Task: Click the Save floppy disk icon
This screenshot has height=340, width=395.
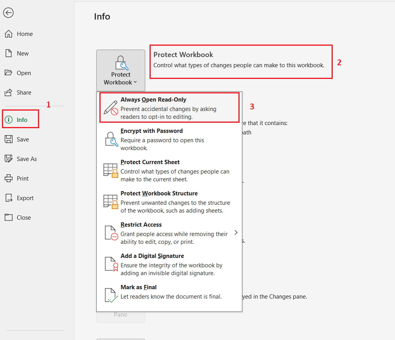Action: (x=9, y=140)
